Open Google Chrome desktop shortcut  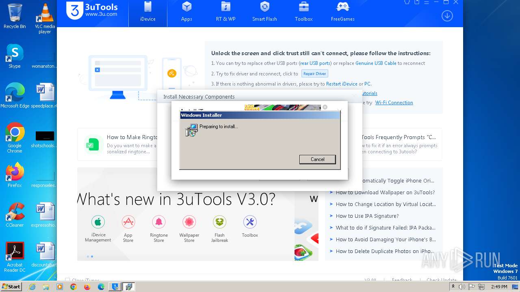(x=15, y=138)
